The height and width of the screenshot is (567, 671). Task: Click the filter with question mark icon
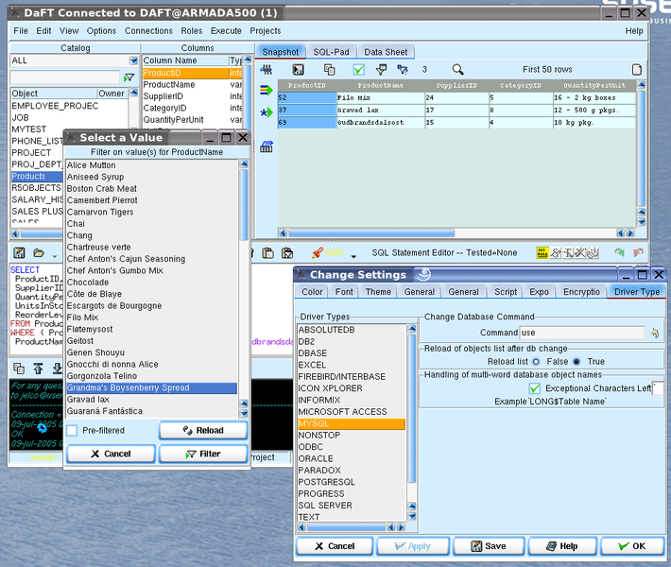pos(403,69)
